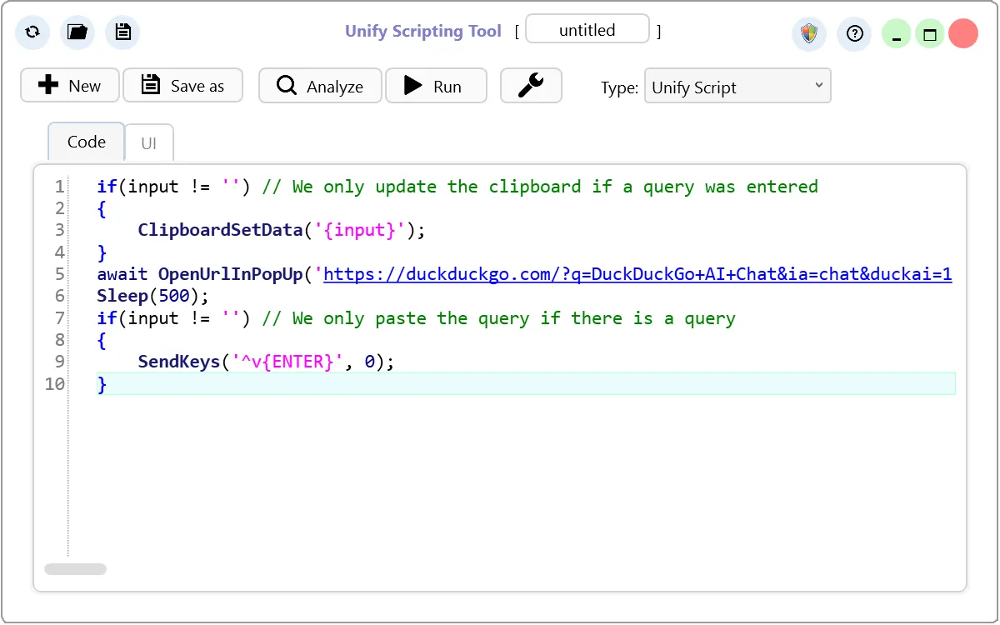Close the window with red circle button
This screenshot has width=1000, height=625.
[963, 33]
